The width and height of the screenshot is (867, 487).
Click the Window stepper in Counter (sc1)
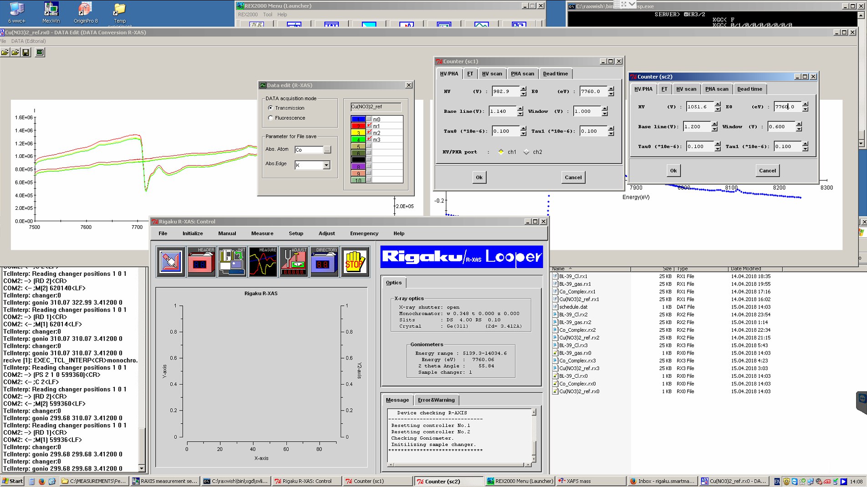click(x=605, y=111)
